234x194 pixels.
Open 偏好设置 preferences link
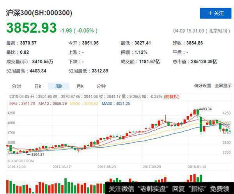[202, 86]
